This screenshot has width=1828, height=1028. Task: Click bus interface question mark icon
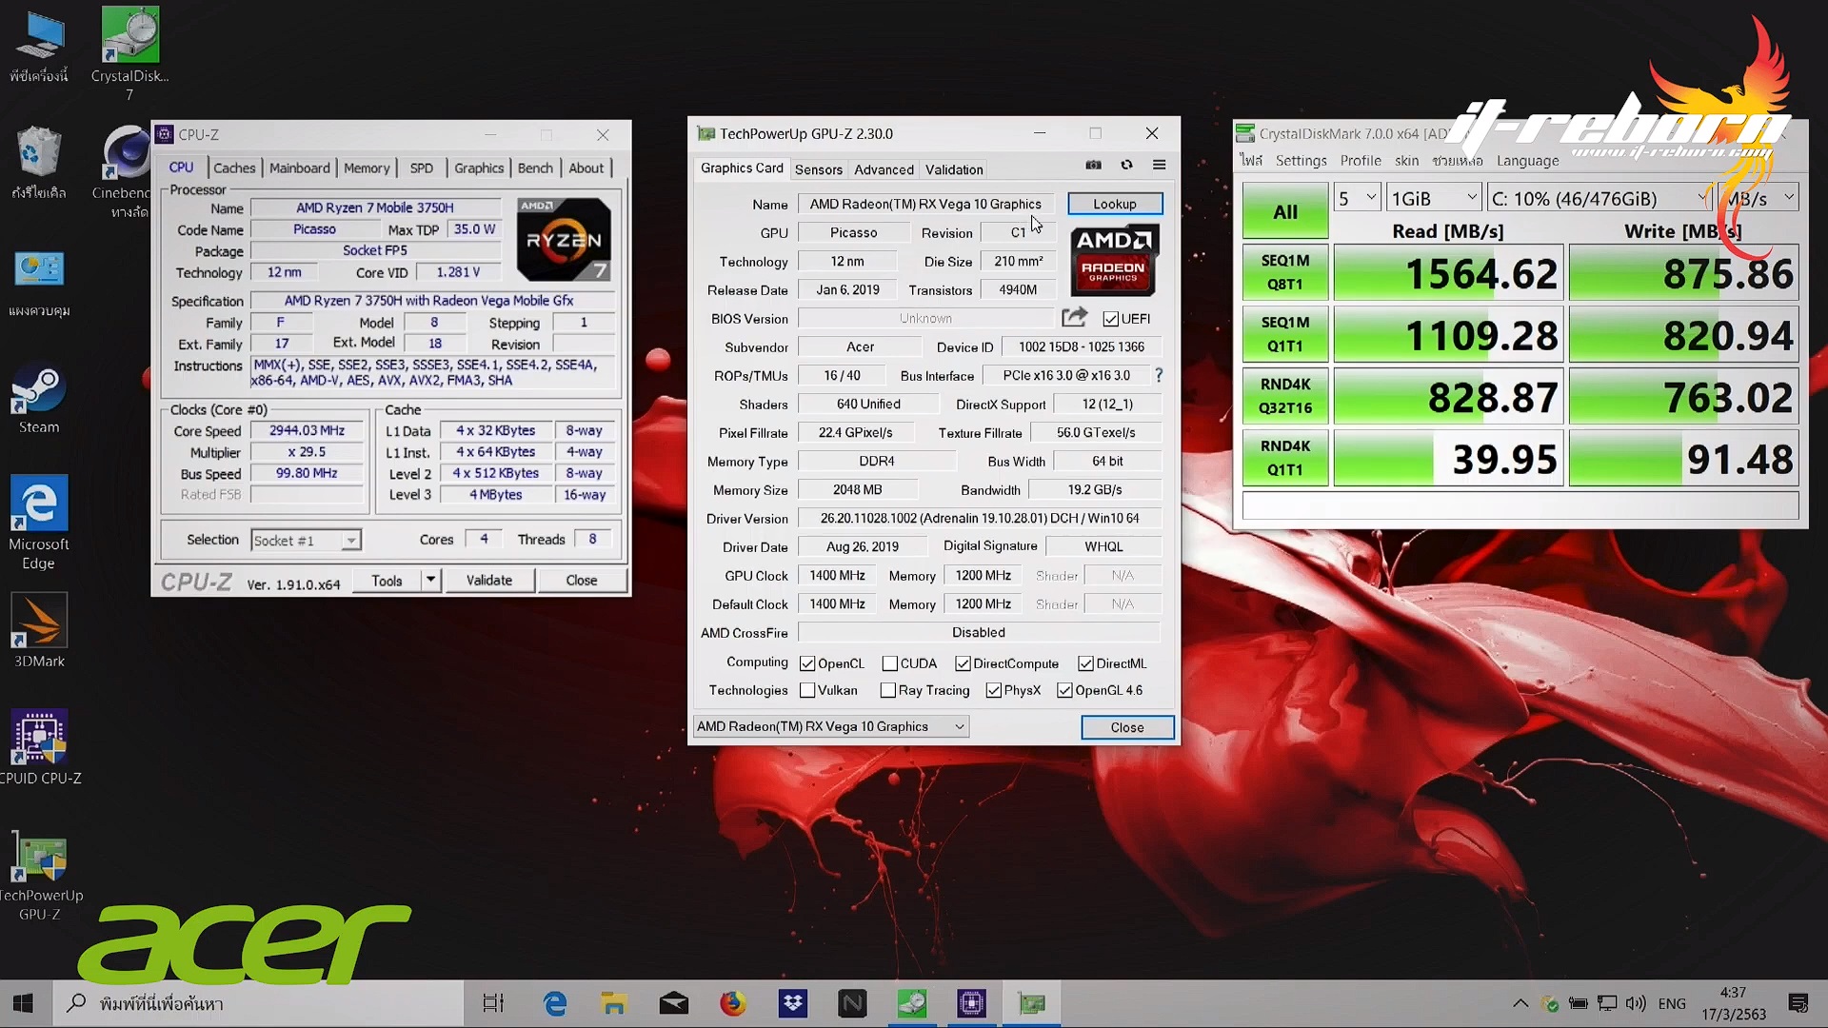click(x=1159, y=375)
